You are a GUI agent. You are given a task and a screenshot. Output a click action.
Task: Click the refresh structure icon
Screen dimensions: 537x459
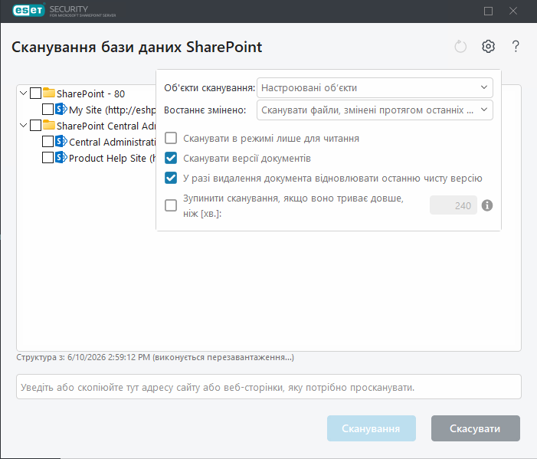(460, 46)
